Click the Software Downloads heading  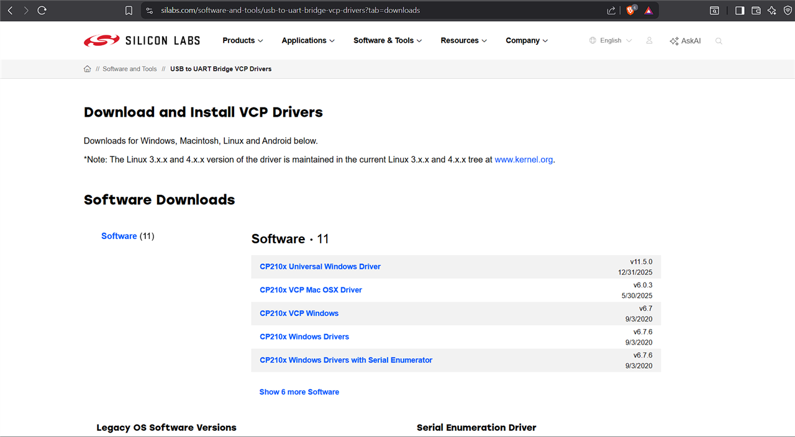pyautogui.click(x=160, y=200)
